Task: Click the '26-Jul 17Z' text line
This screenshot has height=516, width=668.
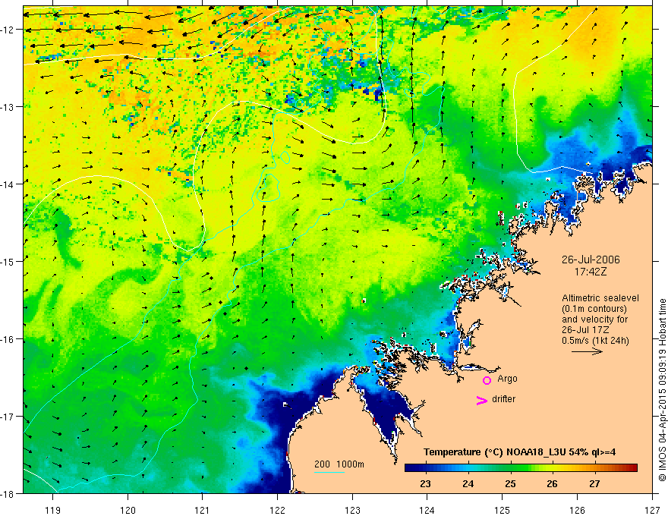Action: [x=585, y=330]
